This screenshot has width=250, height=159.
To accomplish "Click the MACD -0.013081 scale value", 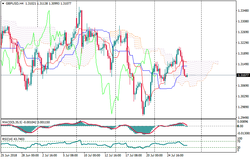I will pyautogui.click(x=243, y=133).
